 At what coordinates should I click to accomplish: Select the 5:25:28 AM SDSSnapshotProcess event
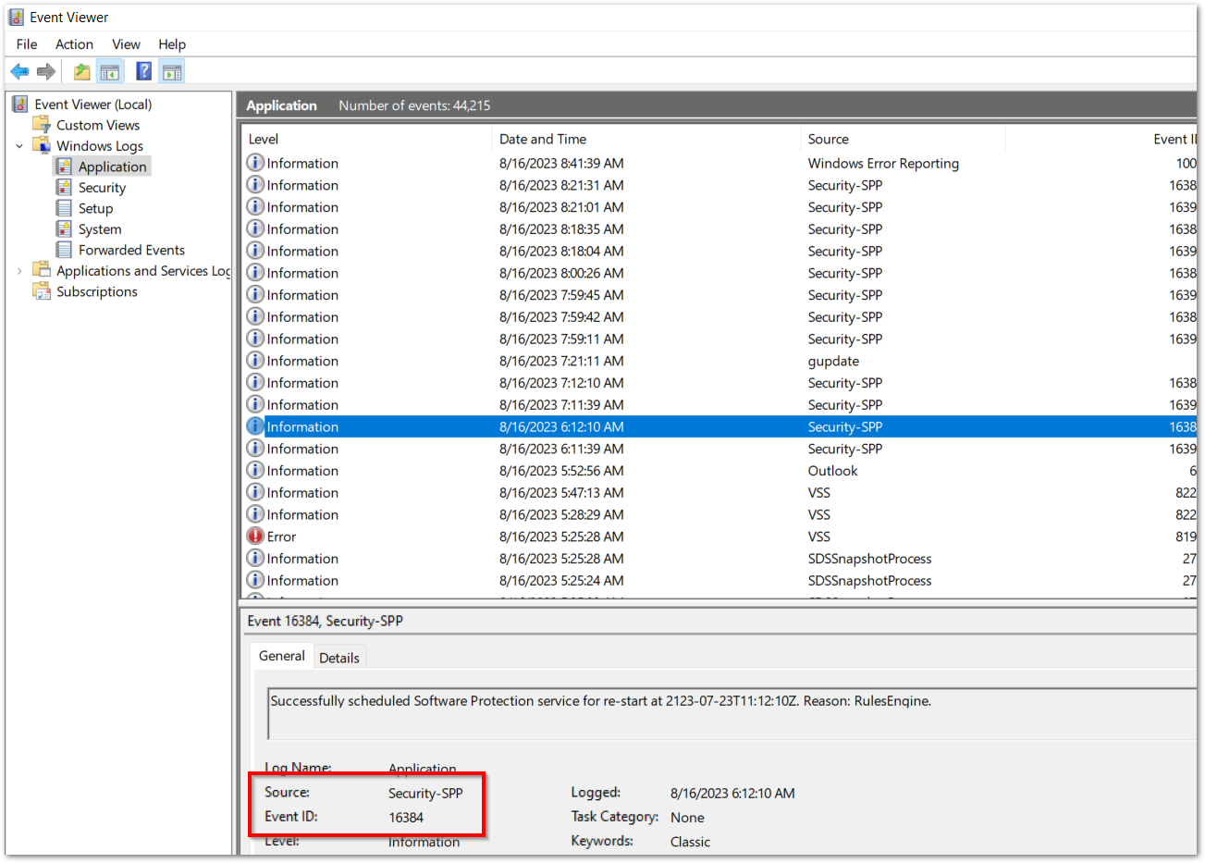coord(719,559)
